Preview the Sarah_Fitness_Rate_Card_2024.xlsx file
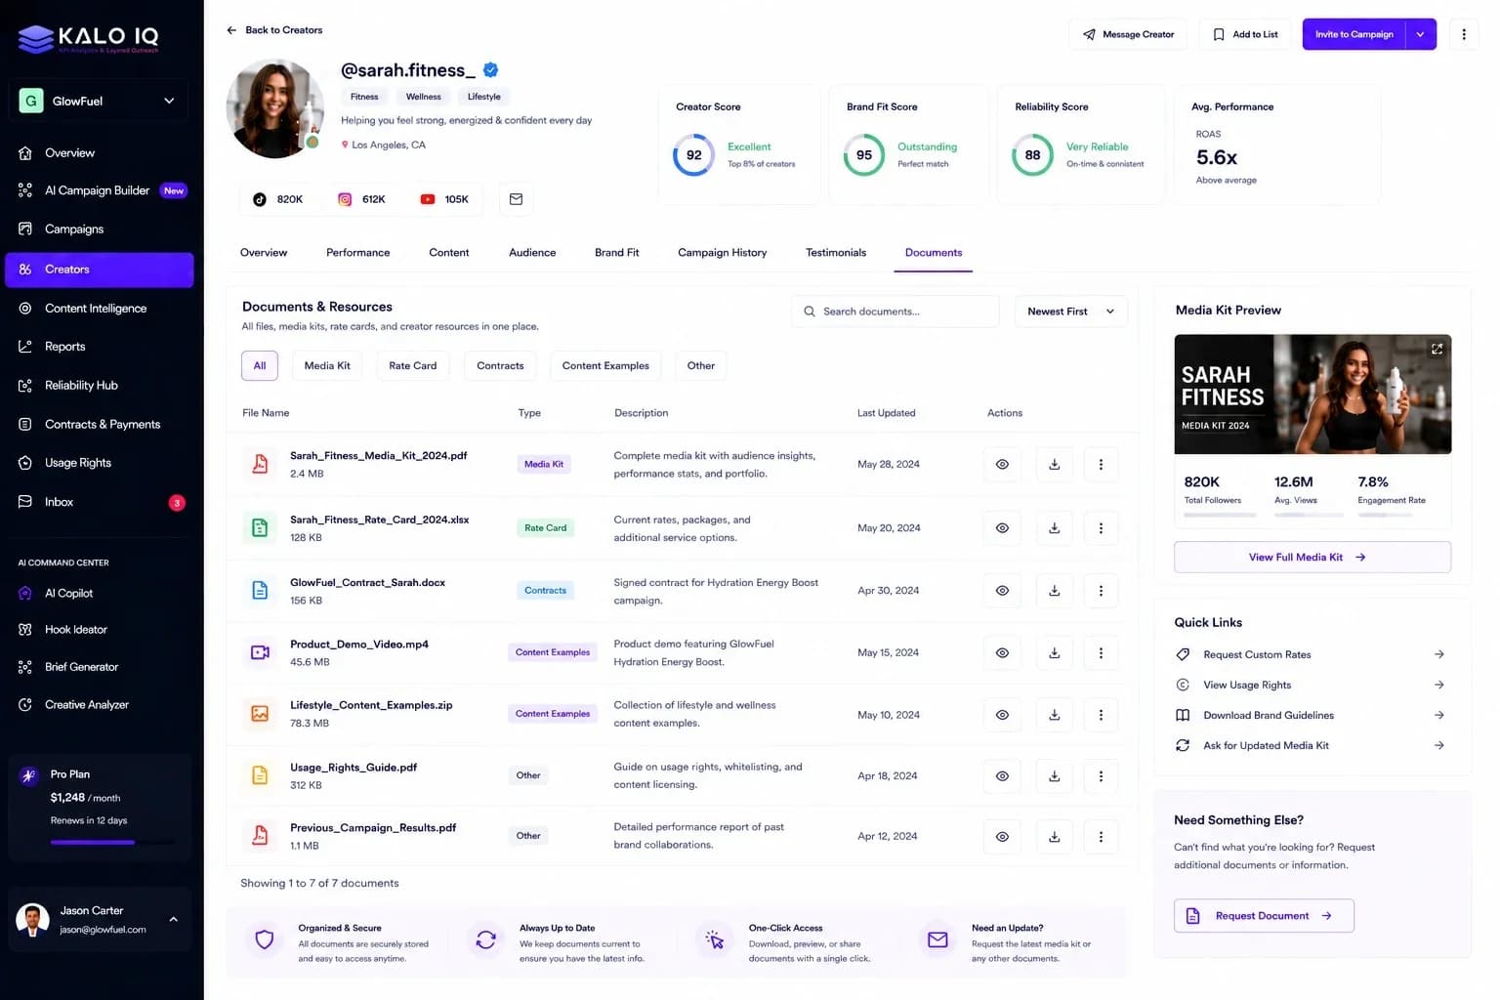The width and height of the screenshot is (1500, 1000). pos(1002,528)
